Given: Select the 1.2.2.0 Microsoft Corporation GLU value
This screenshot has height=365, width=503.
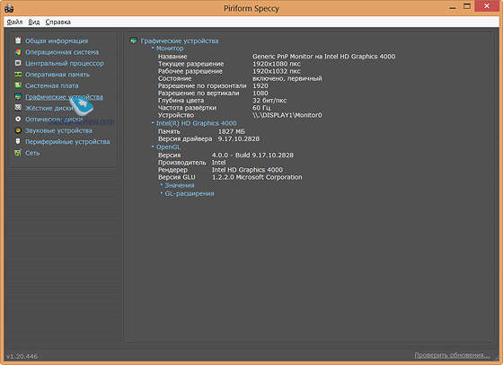Looking at the screenshot, I should coord(257,177).
